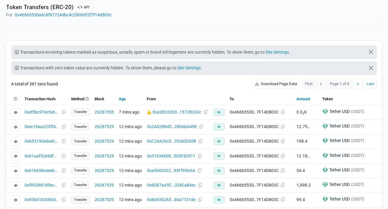Copy transaction hash 0xec1baa225ff4
Screen dimensions: 388x209
[64, 127]
